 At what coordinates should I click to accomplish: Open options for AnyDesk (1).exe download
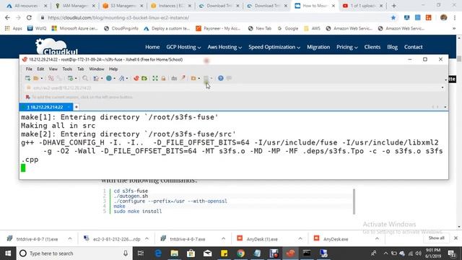pyautogui.click(x=300, y=238)
